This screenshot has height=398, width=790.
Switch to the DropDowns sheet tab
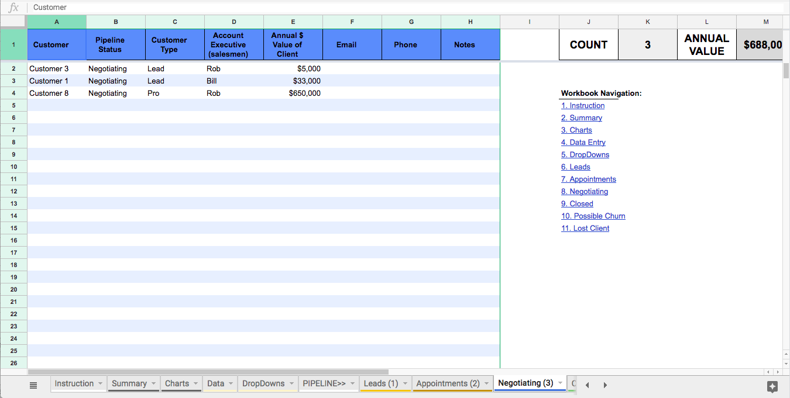click(x=263, y=384)
